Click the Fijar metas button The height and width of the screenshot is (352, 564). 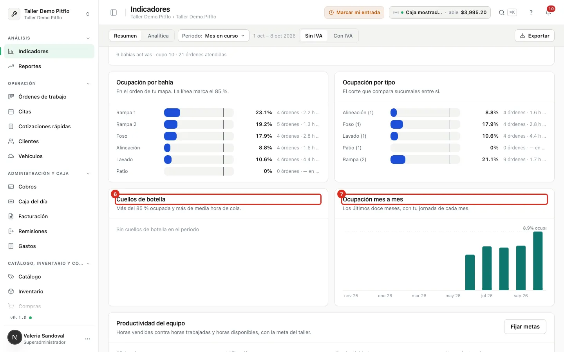[525, 327]
